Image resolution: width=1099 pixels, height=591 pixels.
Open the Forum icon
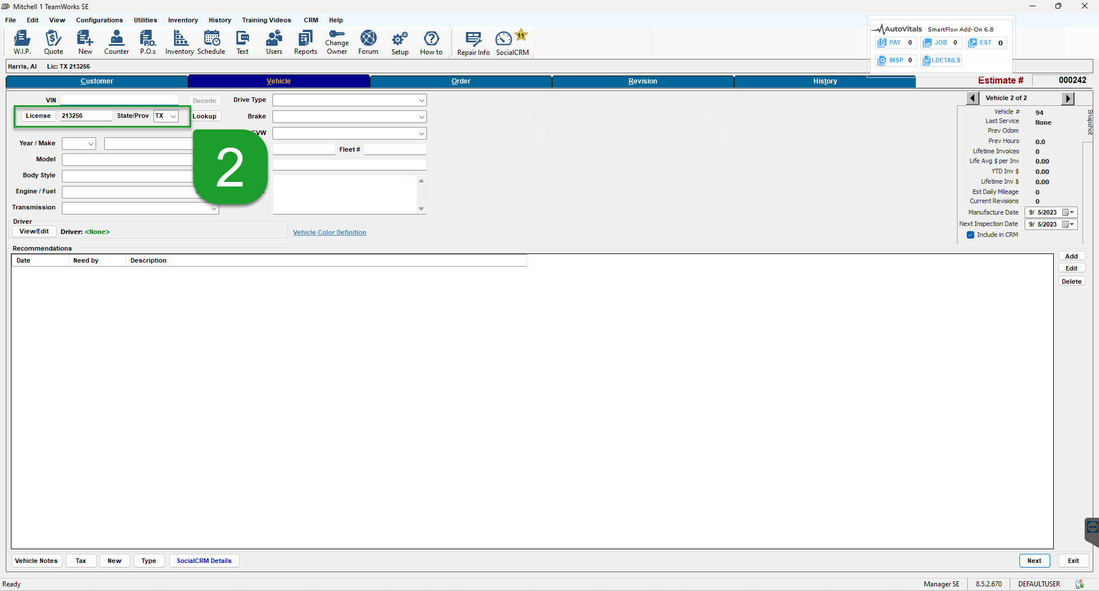(x=369, y=42)
